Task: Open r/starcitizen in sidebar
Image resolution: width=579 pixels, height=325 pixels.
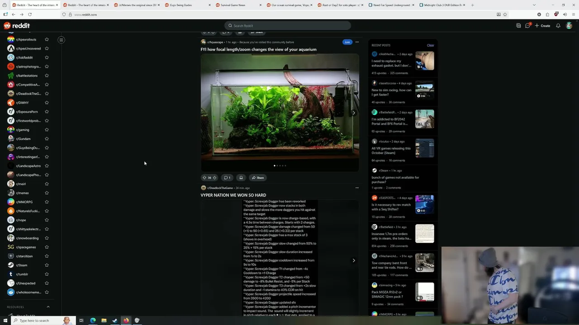Action: (x=24, y=256)
